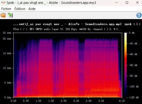Click the -120 dB legend label
Viewport: 142px width, 104px height.
(134, 98)
